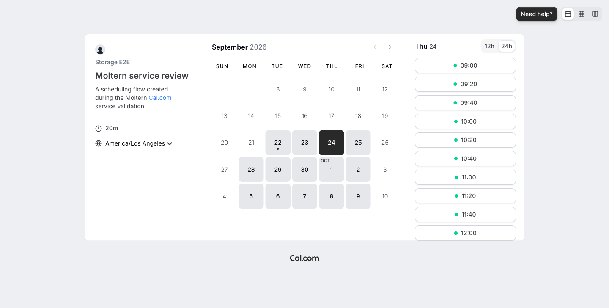Select the 11:20 time slot
Screen dimensions: 609x308
click(x=465, y=196)
